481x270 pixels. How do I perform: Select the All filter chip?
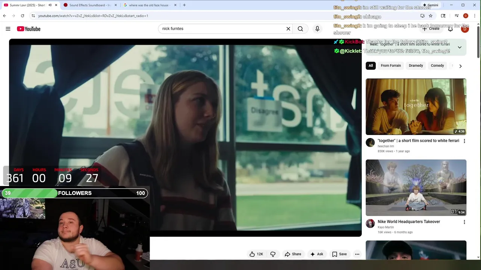(x=371, y=66)
